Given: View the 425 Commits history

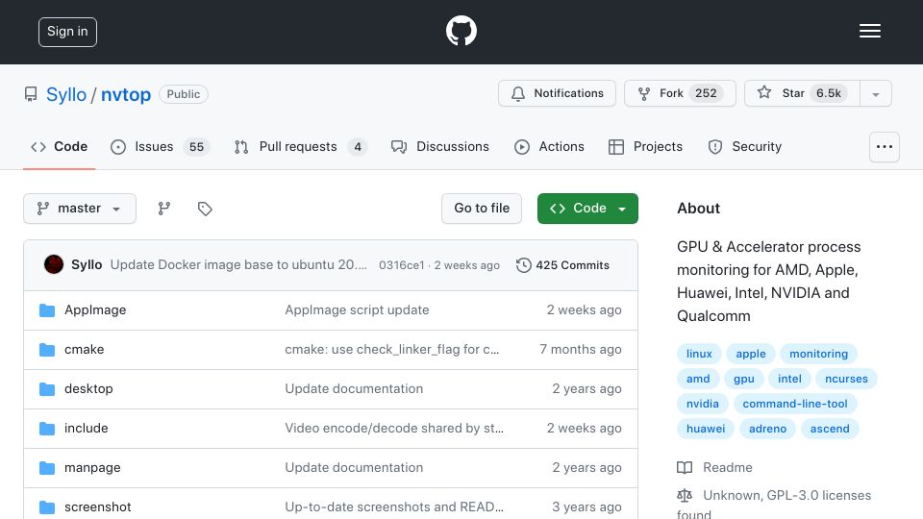Looking at the screenshot, I should (x=562, y=265).
